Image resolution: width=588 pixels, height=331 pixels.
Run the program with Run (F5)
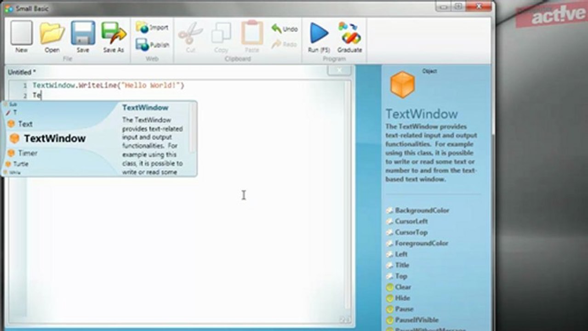coord(319,37)
